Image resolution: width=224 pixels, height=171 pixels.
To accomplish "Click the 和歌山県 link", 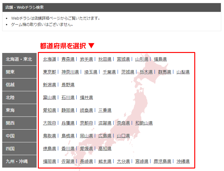I will pyautogui.click(x=144, y=123).
